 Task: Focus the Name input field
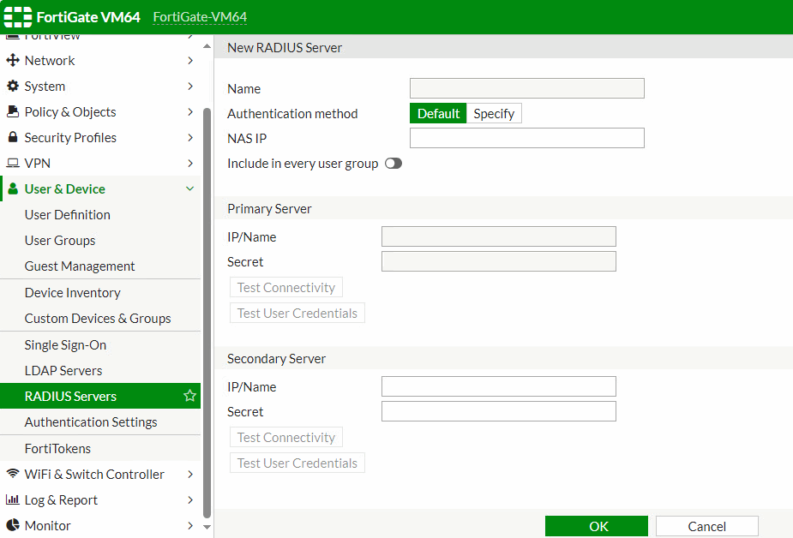pyautogui.click(x=527, y=88)
